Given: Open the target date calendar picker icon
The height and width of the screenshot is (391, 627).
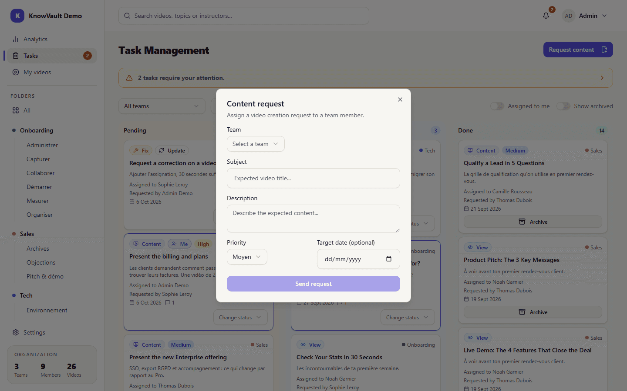Looking at the screenshot, I should pos(389,259).
